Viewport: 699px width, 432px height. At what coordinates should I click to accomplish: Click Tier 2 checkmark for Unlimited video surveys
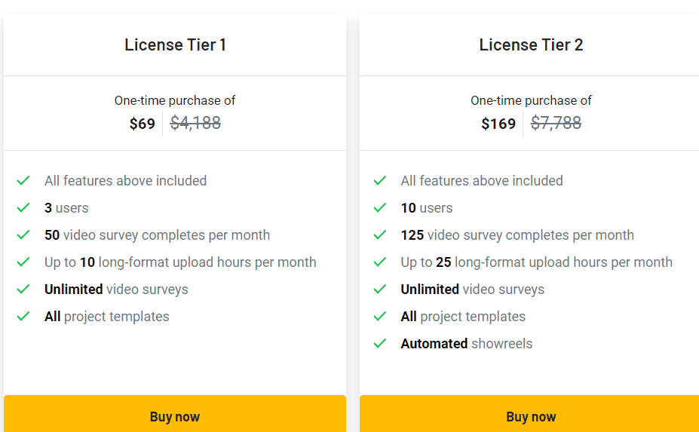click(x=380, y=290)
